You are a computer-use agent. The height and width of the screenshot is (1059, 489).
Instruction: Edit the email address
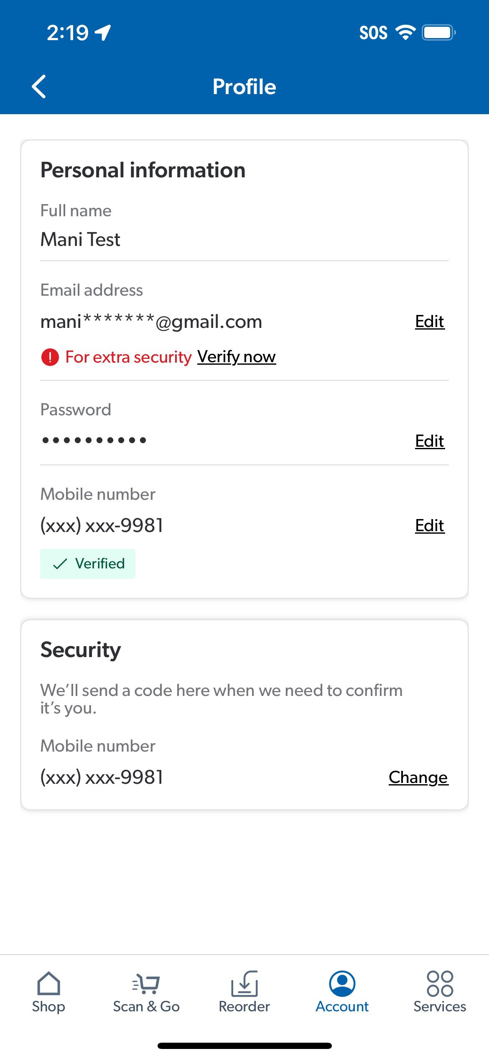(430, 322)
